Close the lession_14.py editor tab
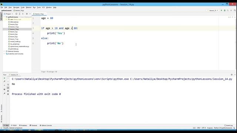 (45, 14)
